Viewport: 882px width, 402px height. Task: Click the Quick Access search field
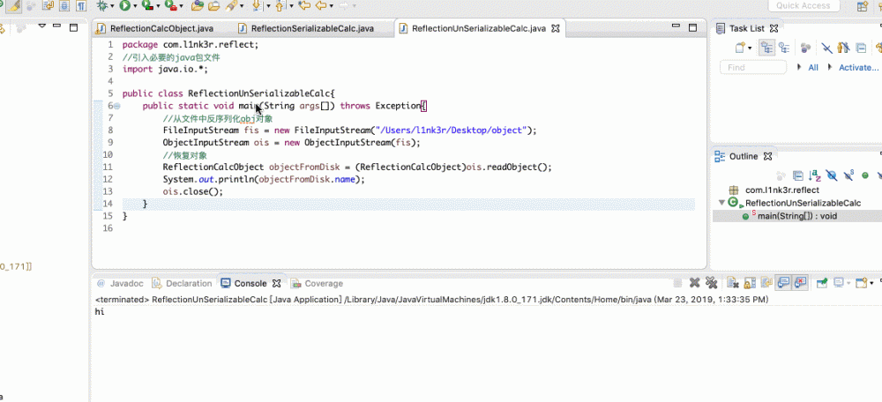(x=804, y=5)
